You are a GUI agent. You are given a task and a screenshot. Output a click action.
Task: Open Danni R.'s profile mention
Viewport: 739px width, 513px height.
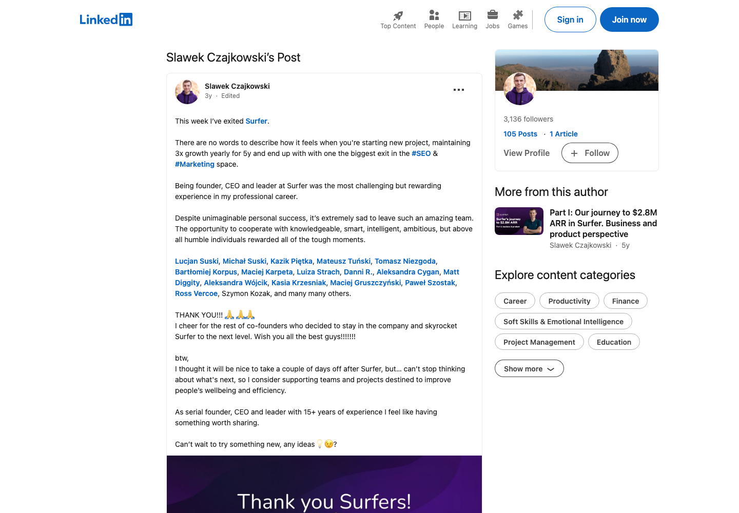point(358,272)
